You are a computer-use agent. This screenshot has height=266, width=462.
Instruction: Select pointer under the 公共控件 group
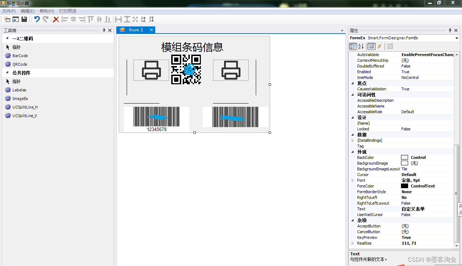point(16,81)
